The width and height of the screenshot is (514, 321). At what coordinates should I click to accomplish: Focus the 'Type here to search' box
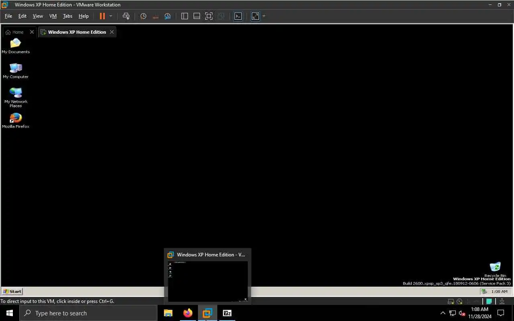88,313
